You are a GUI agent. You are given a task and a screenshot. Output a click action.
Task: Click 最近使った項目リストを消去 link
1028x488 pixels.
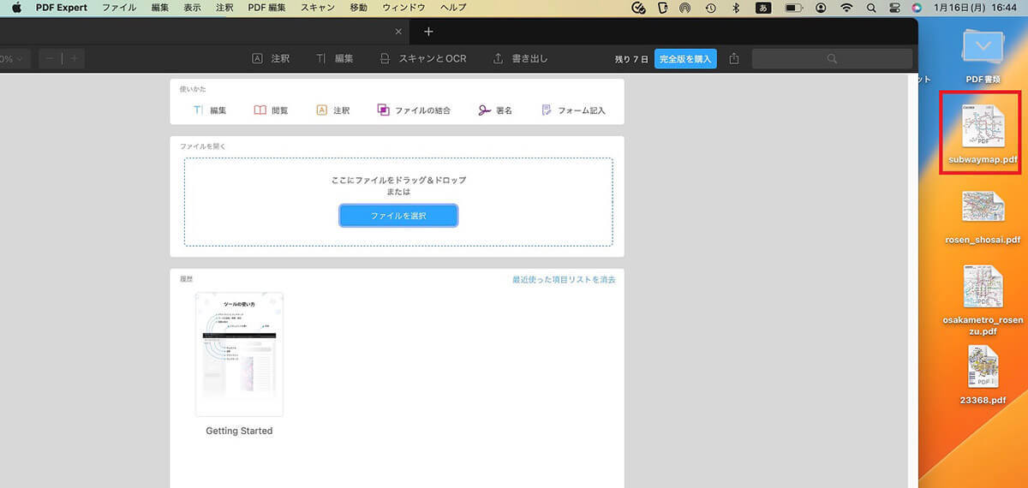click(x=564, y=280)
